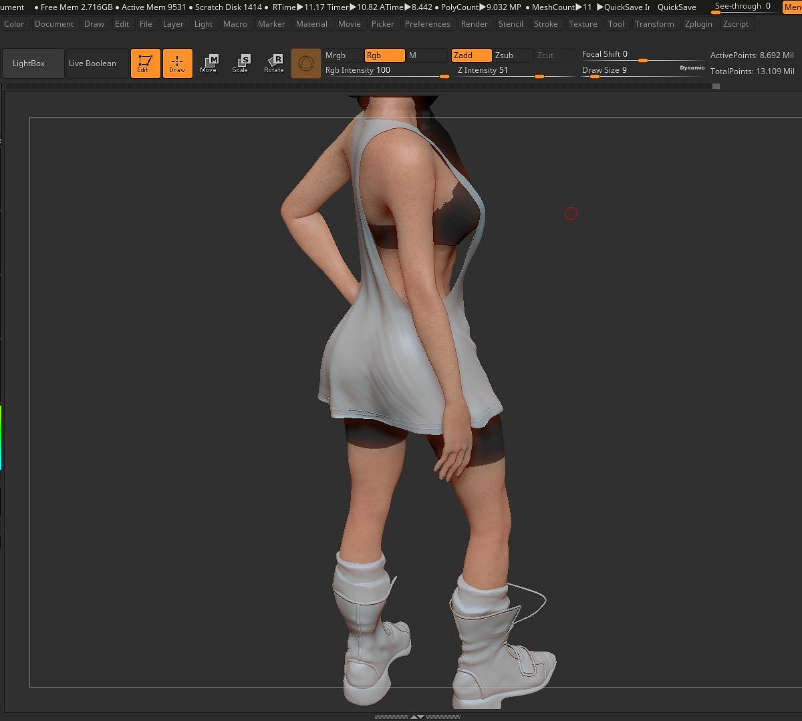
Task: Open the Render menu
Action: tap(475, 23)
